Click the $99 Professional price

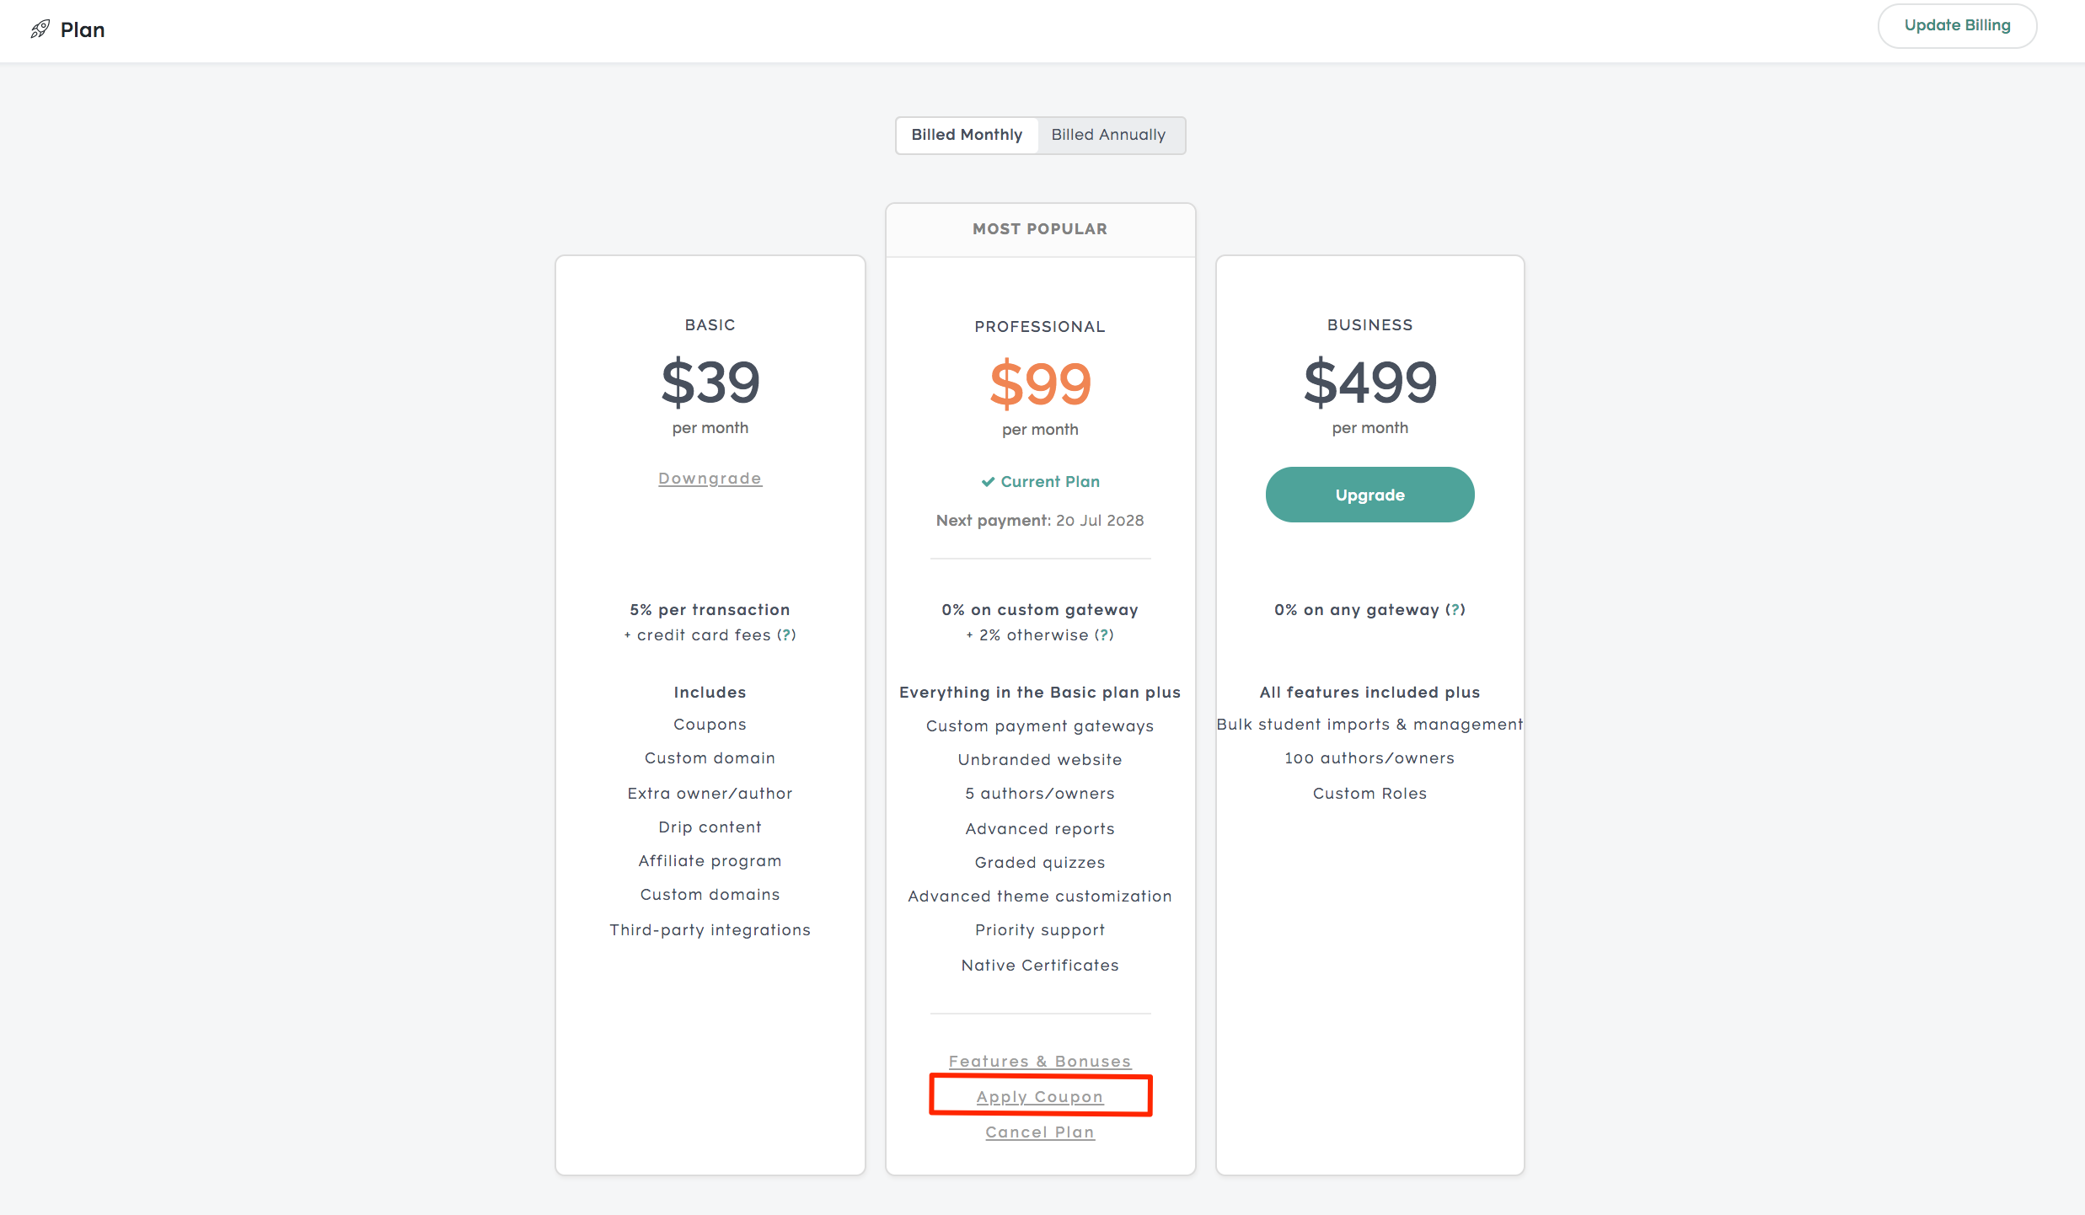pyautogui.click(x=1040, y=383)
